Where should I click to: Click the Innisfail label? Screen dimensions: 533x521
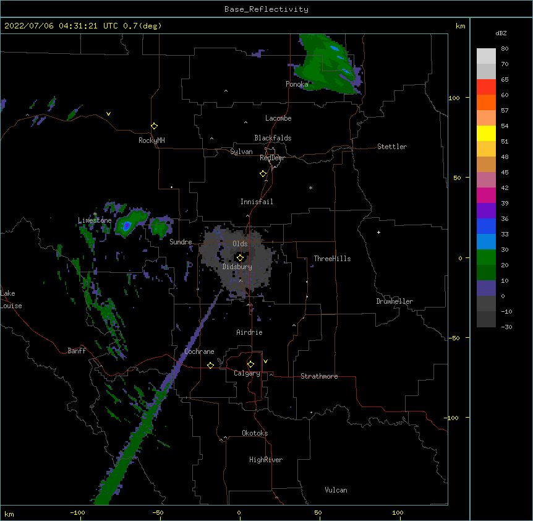tap(257, 202)
